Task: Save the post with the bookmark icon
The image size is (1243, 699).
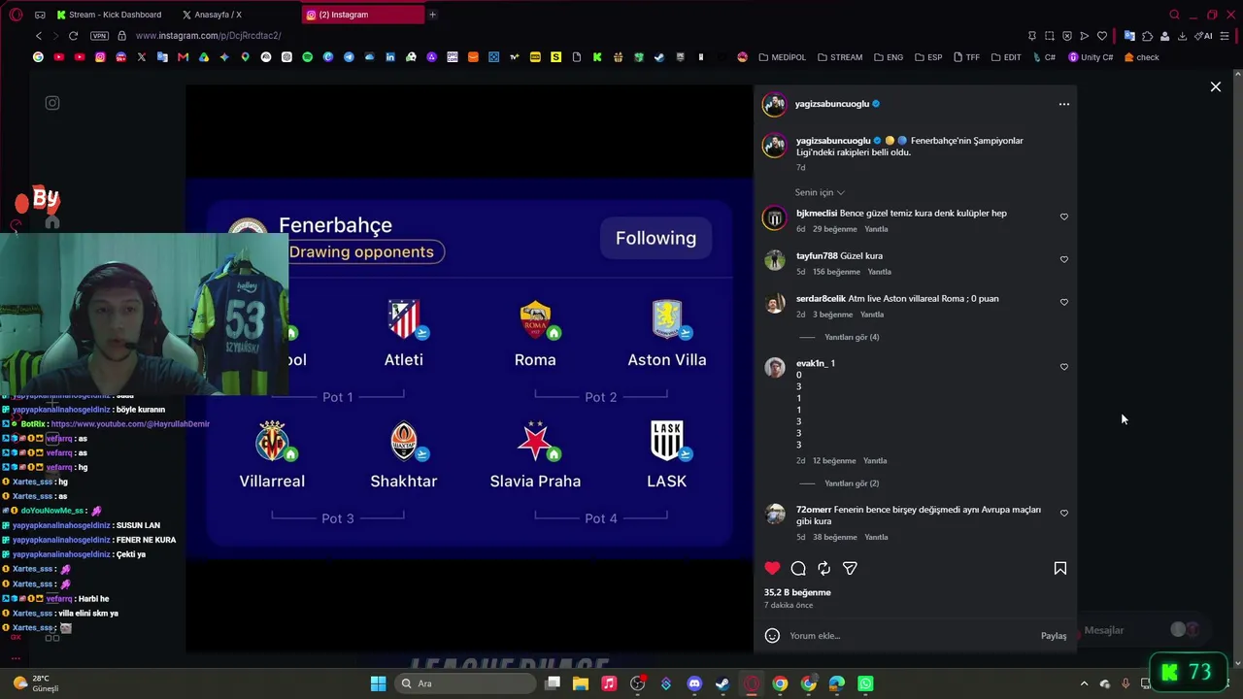Action: pyautogui.click(x=1060, y=568)
